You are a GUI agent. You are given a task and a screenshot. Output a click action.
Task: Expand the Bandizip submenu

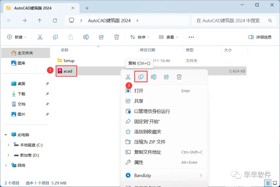pos(201,175)
